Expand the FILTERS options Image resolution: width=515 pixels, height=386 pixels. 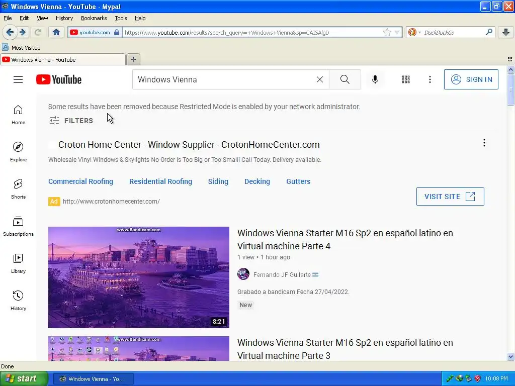(x=71, y=121)
